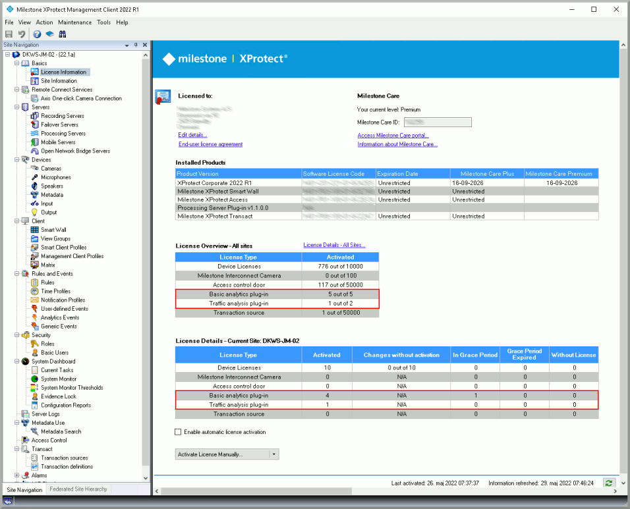Click the Save toolbar icon

pyautogui.click(x=9, y=34)
